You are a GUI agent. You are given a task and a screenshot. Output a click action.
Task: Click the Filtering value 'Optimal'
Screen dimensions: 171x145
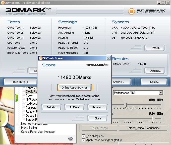[88, 38]
